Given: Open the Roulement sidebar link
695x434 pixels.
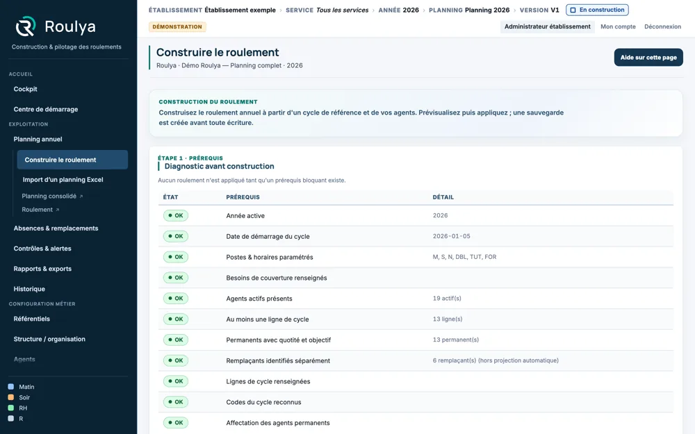Looking at the screenshot, I should [x=38, y=210].
